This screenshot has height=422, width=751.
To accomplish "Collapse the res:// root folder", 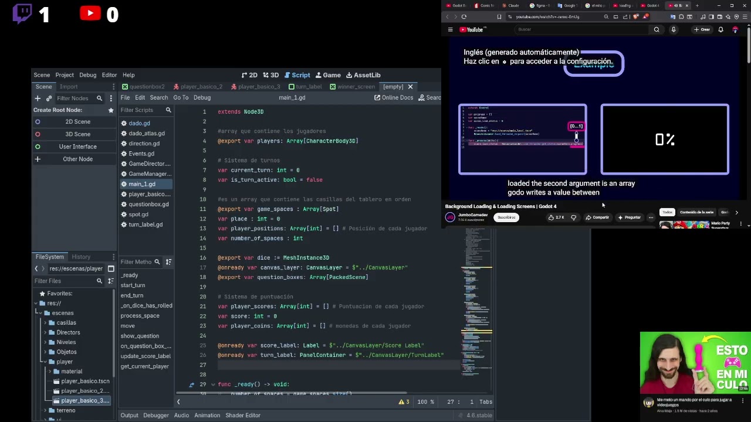I will click(x=36, y=304).
